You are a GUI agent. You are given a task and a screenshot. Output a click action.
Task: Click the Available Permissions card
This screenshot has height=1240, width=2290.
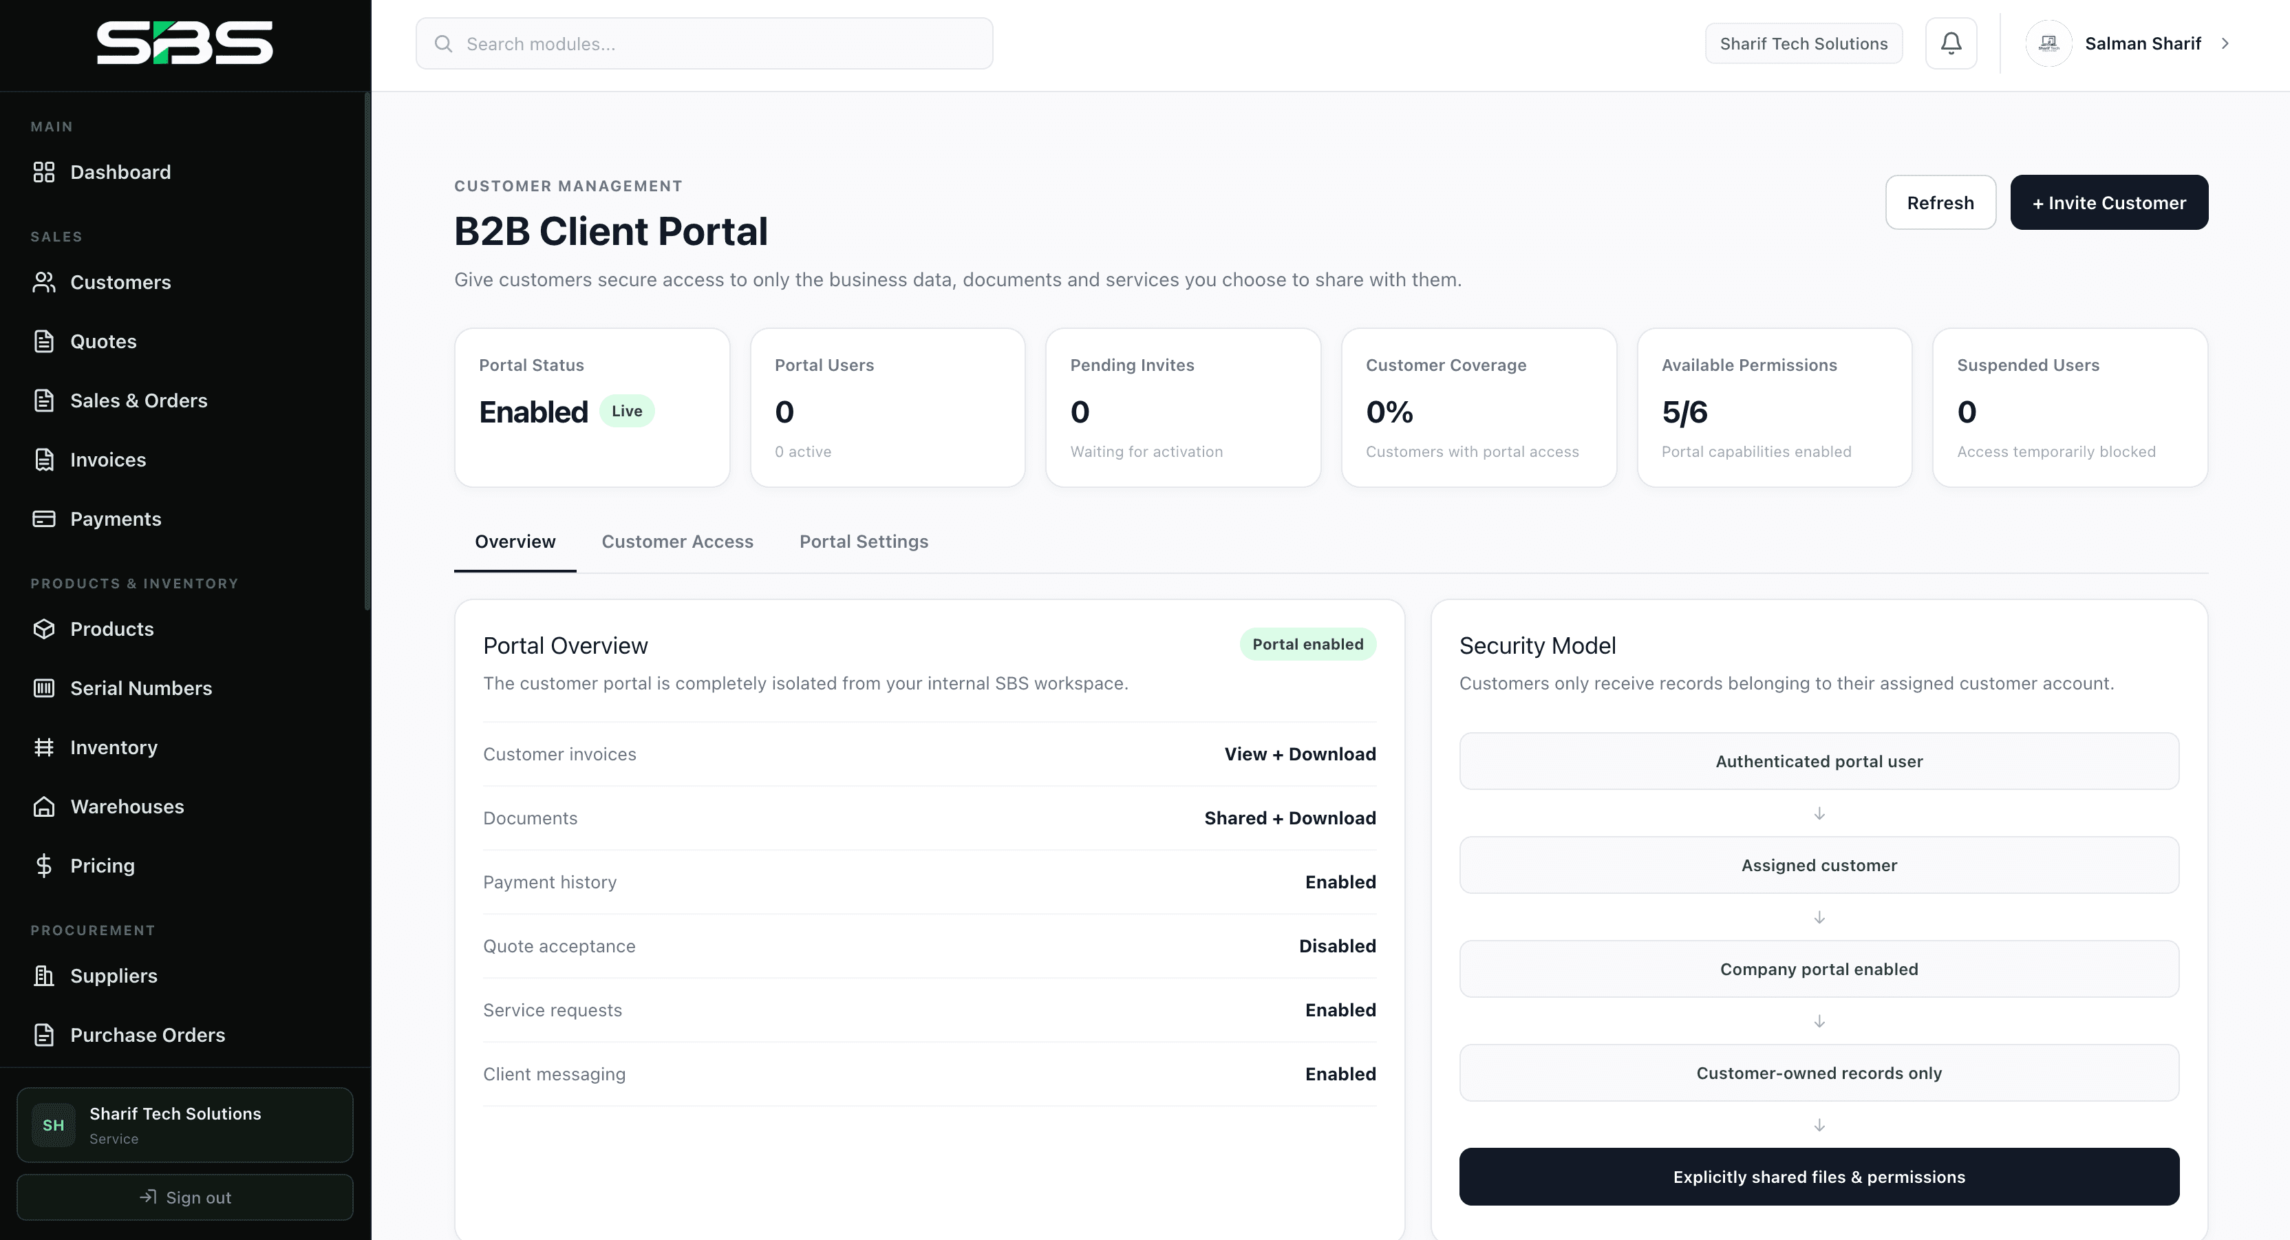(x=1775, y=408)
